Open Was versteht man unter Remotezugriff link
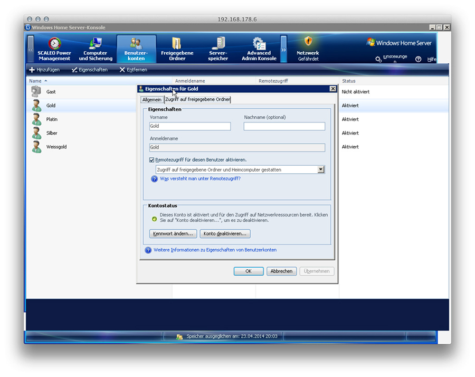475x377 pixels. coord(200,178)
